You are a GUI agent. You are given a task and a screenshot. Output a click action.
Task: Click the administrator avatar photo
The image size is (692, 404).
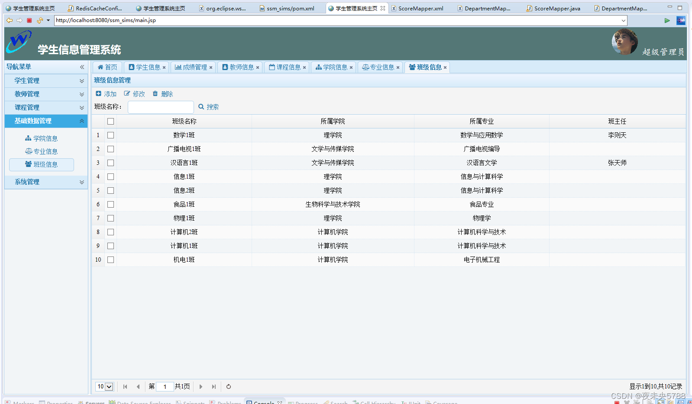[624, 42]
